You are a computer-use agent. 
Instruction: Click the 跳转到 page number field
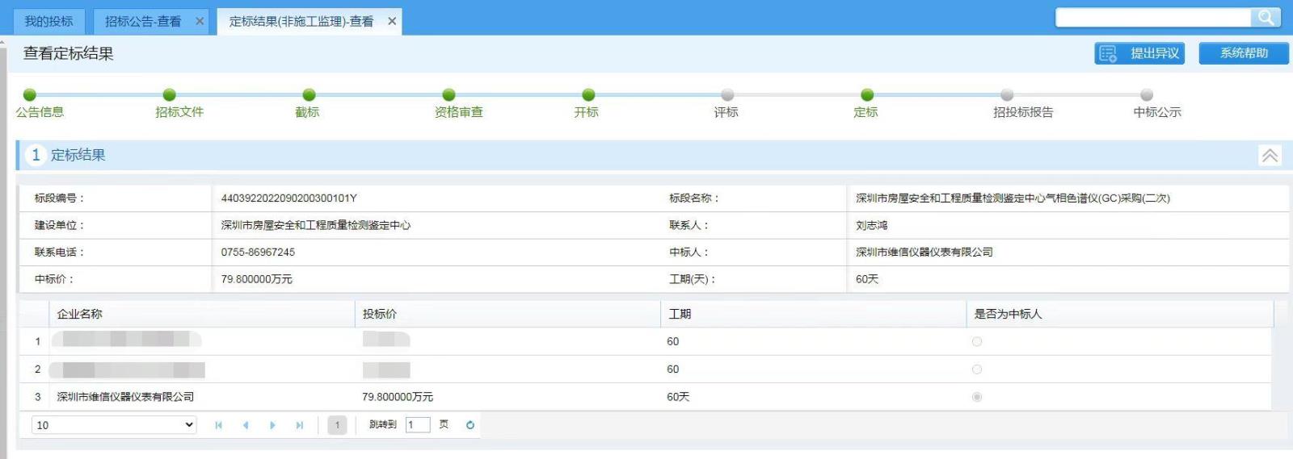pyautogui.click(x=417, y=425)
